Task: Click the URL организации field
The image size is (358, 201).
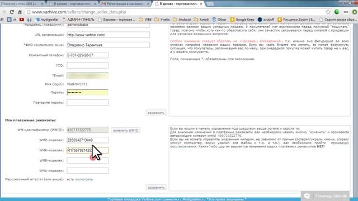Action: tap(108, 35)
